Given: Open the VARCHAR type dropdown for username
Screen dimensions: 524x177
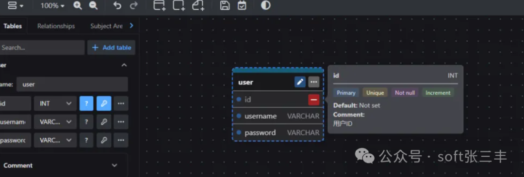Looking at the screenshot, I should (55, 122).
